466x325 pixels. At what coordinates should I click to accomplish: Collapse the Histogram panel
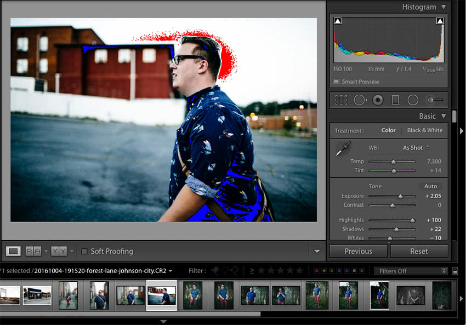(444, 7)
